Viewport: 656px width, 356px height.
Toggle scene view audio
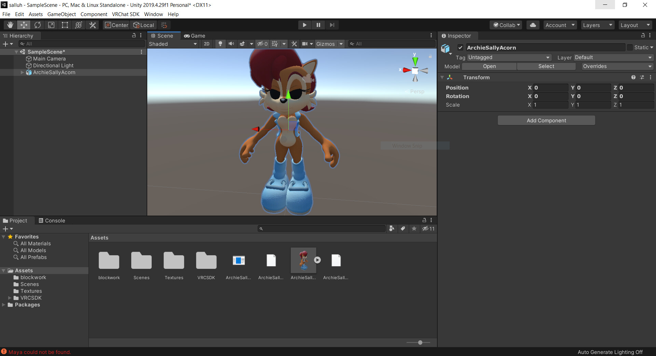click(x=231, y=44)
